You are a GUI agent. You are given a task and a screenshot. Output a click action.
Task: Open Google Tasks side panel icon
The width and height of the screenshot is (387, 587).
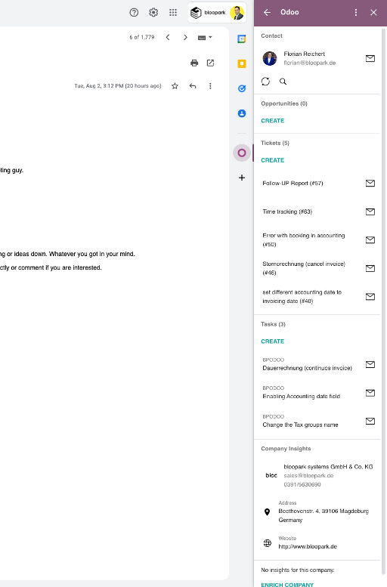(x=242, y=88)
